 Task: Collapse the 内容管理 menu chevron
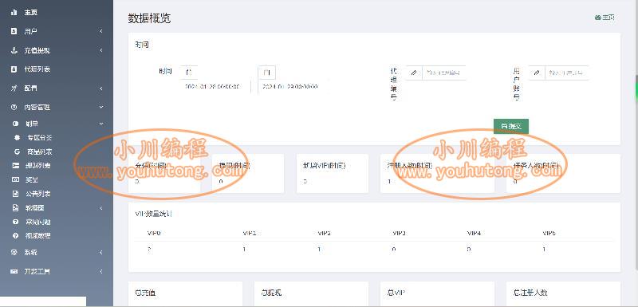pyautogui.click(x=101, y=108)
